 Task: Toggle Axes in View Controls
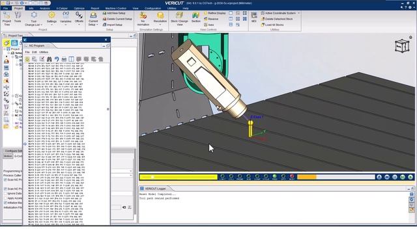pos(209,25)
